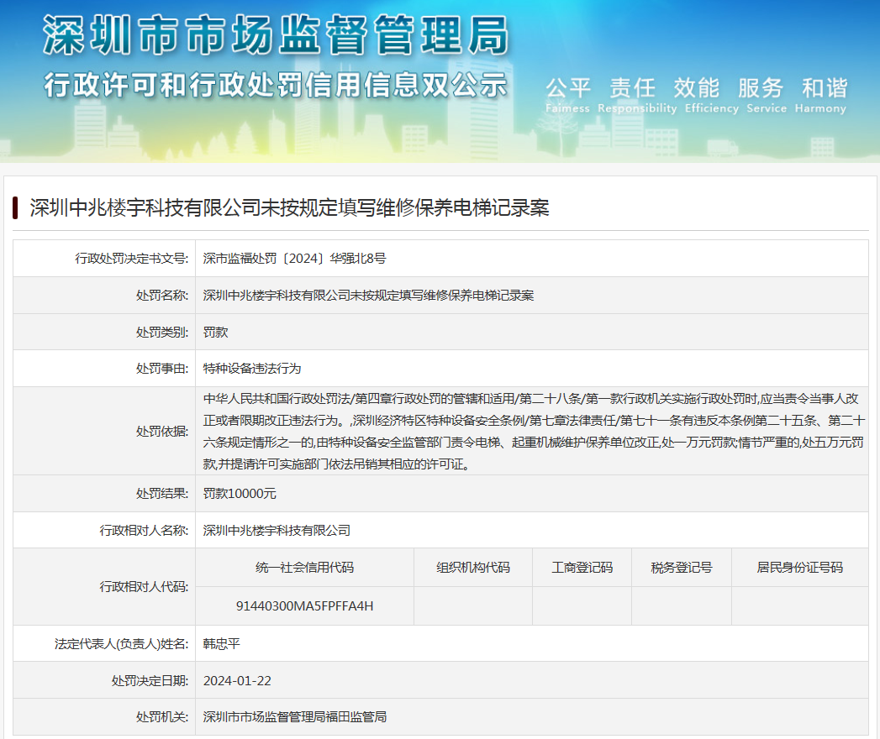This screenshot has width=880, height=739.
Task: Select the label 行政相对人代码
Action: click(145, 586)
